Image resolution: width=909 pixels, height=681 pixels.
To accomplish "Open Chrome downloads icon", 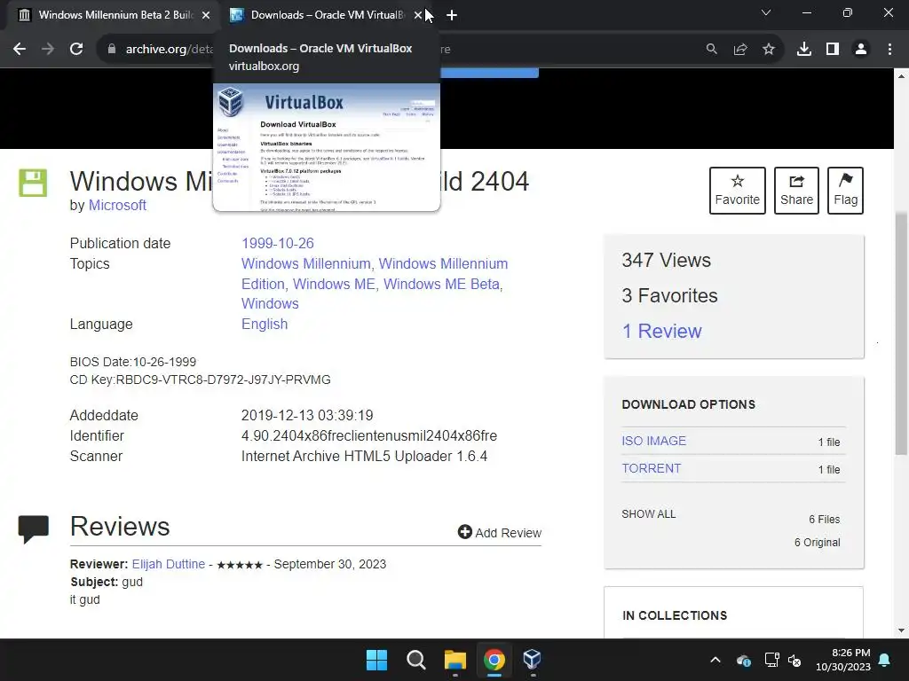I will pyautogui.click(x=804, y=50).
